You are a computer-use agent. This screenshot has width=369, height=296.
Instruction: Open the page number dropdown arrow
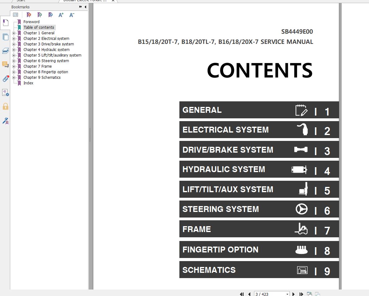[x=287, y=294]
